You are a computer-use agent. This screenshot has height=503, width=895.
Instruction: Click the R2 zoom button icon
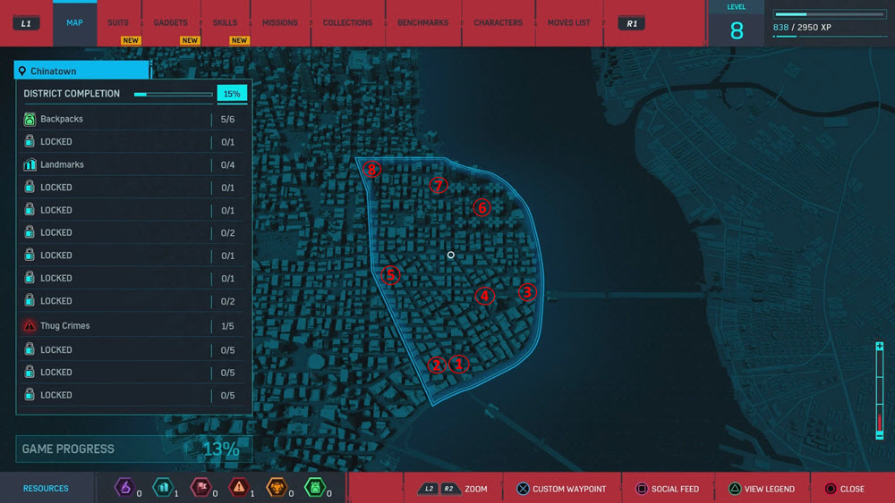(450, 489)
